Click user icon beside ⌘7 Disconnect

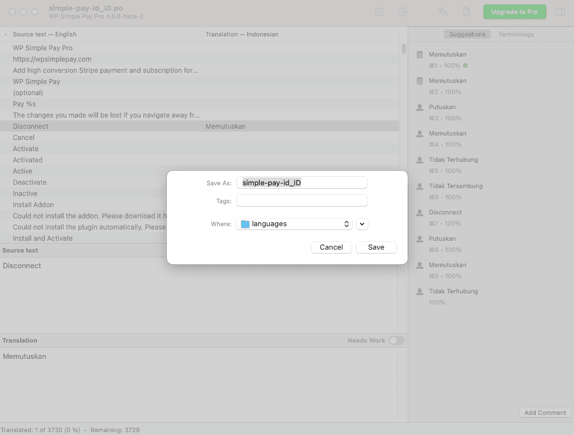tap(419, 213)
